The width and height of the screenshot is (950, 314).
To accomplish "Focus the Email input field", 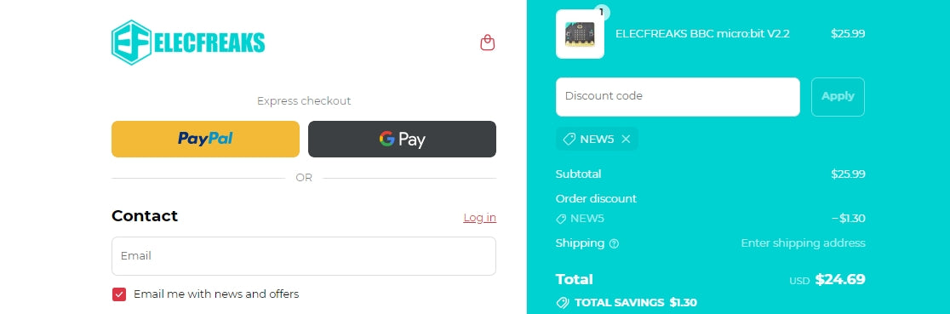I will (x=304, y=256).
